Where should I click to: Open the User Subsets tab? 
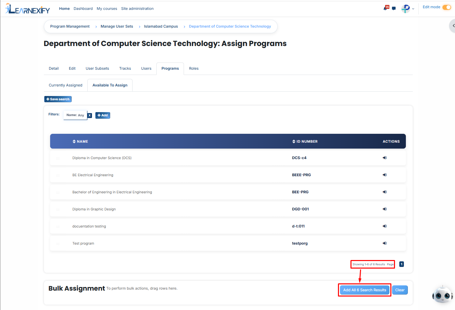coord(97,68)
